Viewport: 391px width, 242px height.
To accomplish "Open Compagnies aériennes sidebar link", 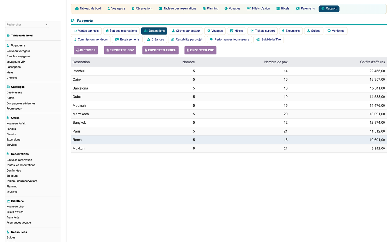I will point(21,103).
